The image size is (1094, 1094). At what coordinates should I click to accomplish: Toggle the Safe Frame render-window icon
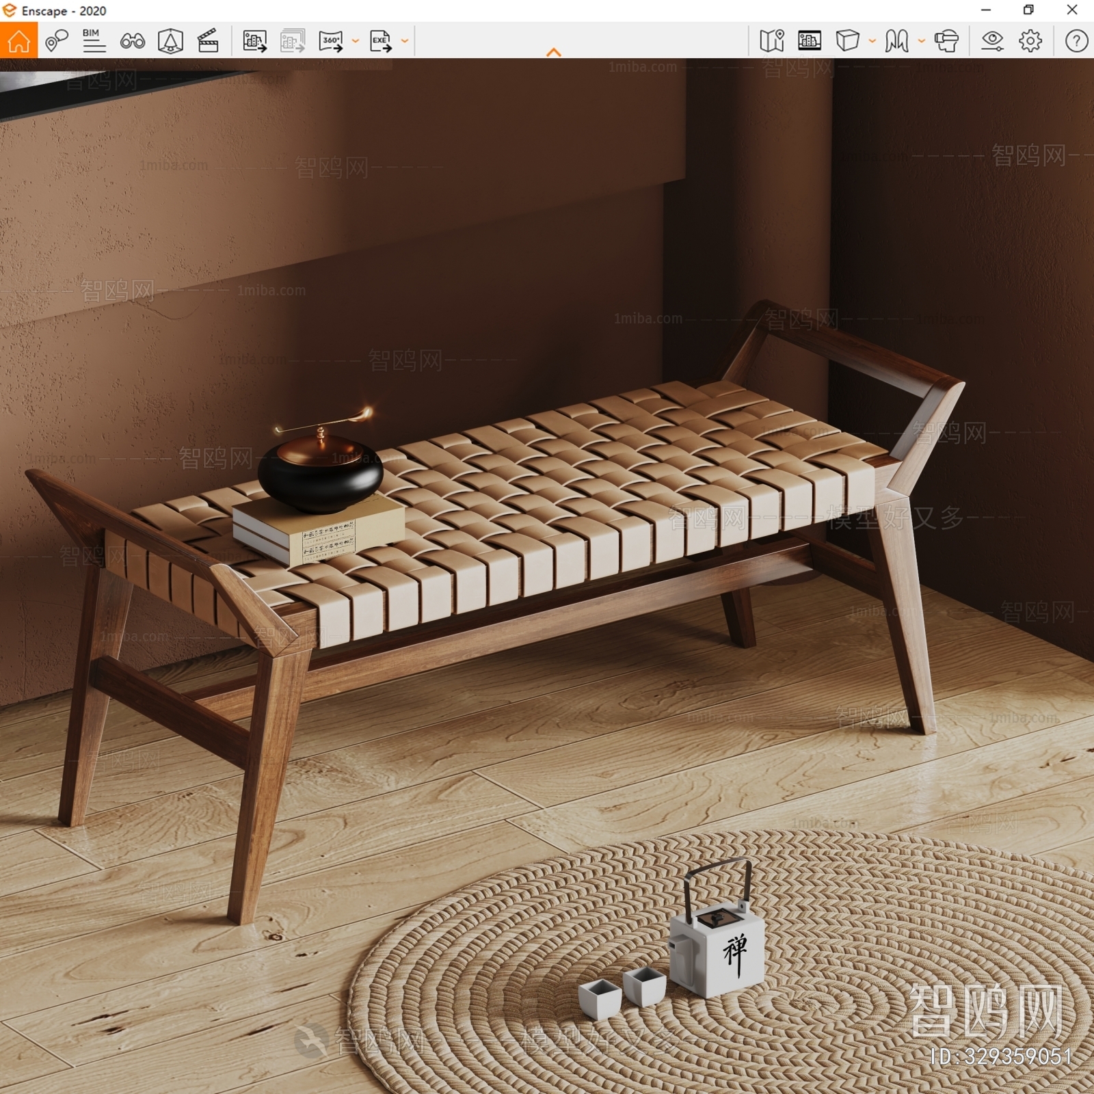(810, 41)
